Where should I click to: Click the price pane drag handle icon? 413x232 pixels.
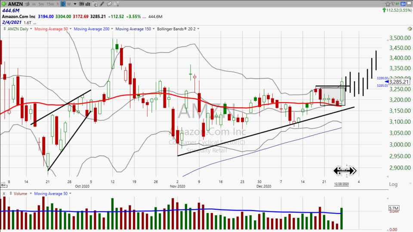pyautogui.click(x=4, y=29)
